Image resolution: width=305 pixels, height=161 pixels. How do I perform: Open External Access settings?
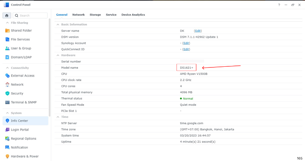point(22,76)
